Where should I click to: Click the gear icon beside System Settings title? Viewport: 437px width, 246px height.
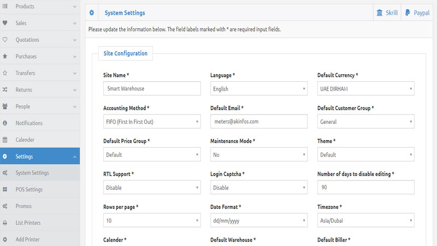[92, 13]
